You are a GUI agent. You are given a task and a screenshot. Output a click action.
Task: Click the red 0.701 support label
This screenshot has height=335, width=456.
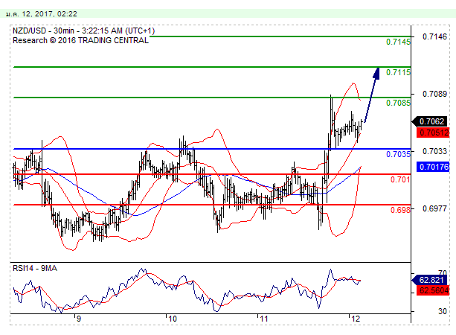pos(400,179)
